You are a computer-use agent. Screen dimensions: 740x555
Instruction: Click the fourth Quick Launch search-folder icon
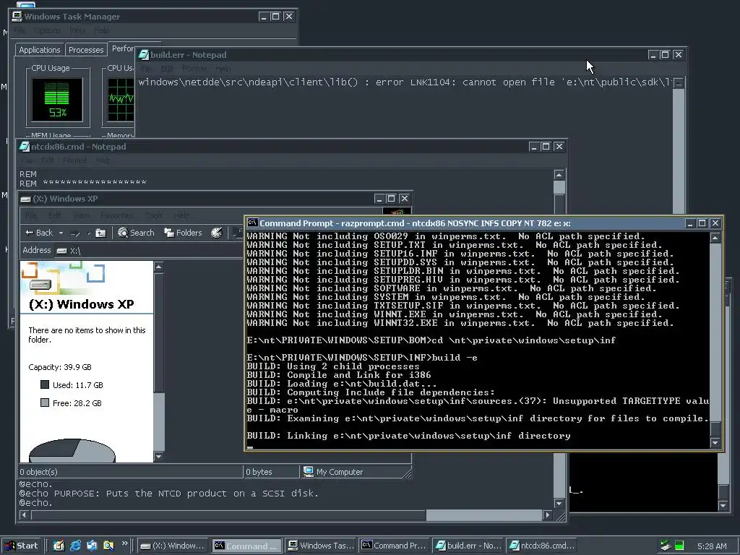pos(108,546)
